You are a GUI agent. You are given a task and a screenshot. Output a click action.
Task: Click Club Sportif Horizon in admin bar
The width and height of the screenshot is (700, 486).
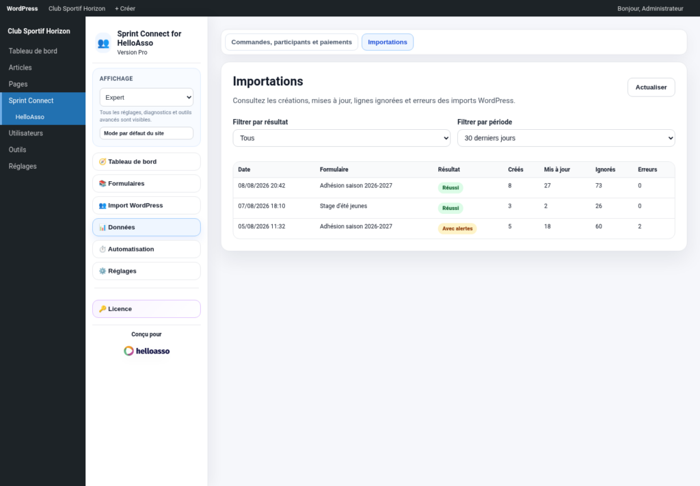(77, 8)
